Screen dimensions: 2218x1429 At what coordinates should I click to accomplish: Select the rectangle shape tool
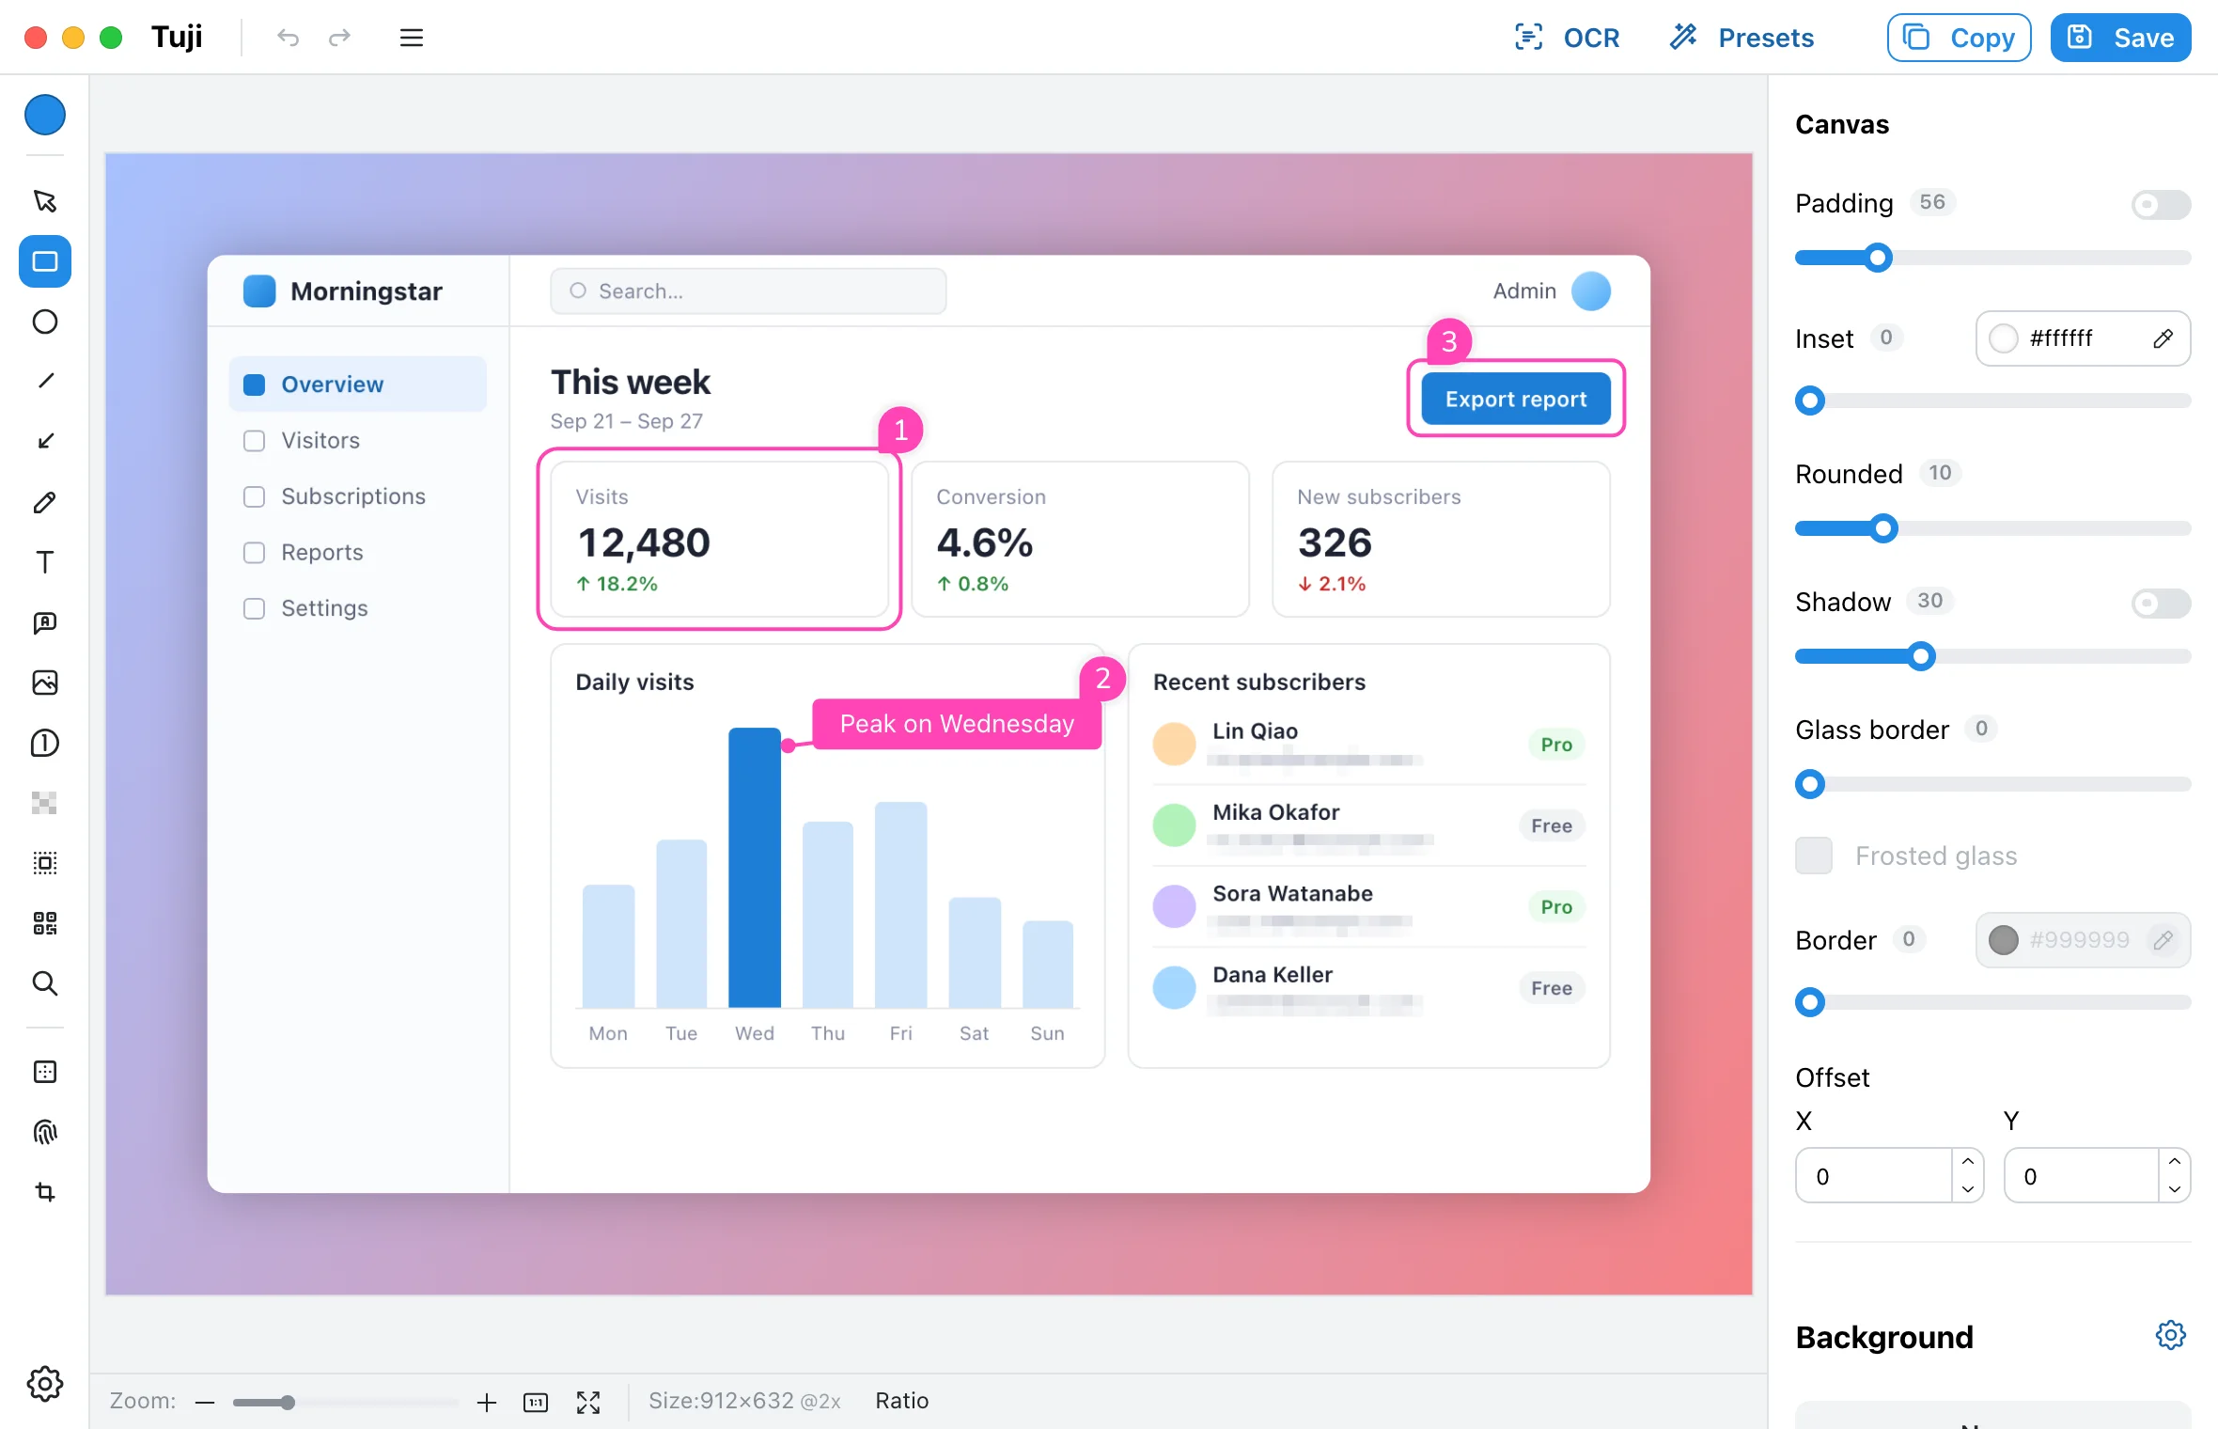pos(44,261)
